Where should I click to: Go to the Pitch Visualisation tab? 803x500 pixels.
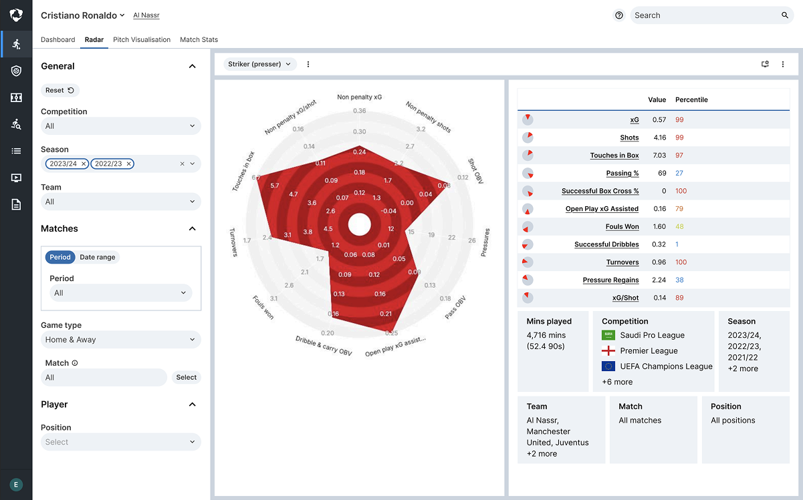click(142, 39)
